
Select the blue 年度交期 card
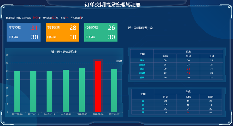[24, 32]
